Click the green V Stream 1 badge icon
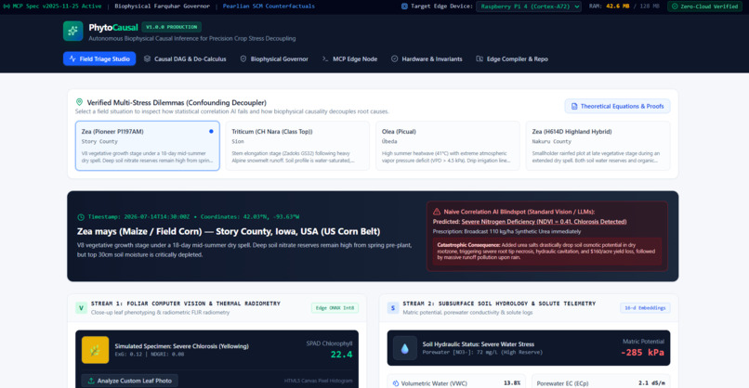749x388 pixels. (81, 308)
